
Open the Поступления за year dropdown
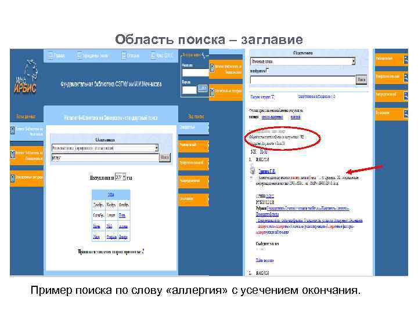click(x=120, y=177)
